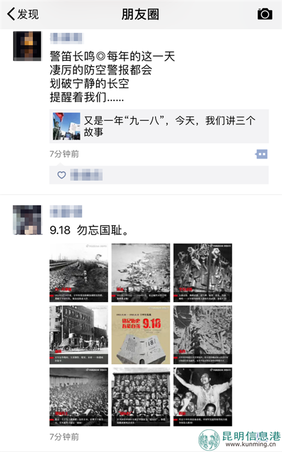The height and width of the screenshot is (452, 282).
Task: Tap the 发现 back label text
Action: (x=28, y=14)
